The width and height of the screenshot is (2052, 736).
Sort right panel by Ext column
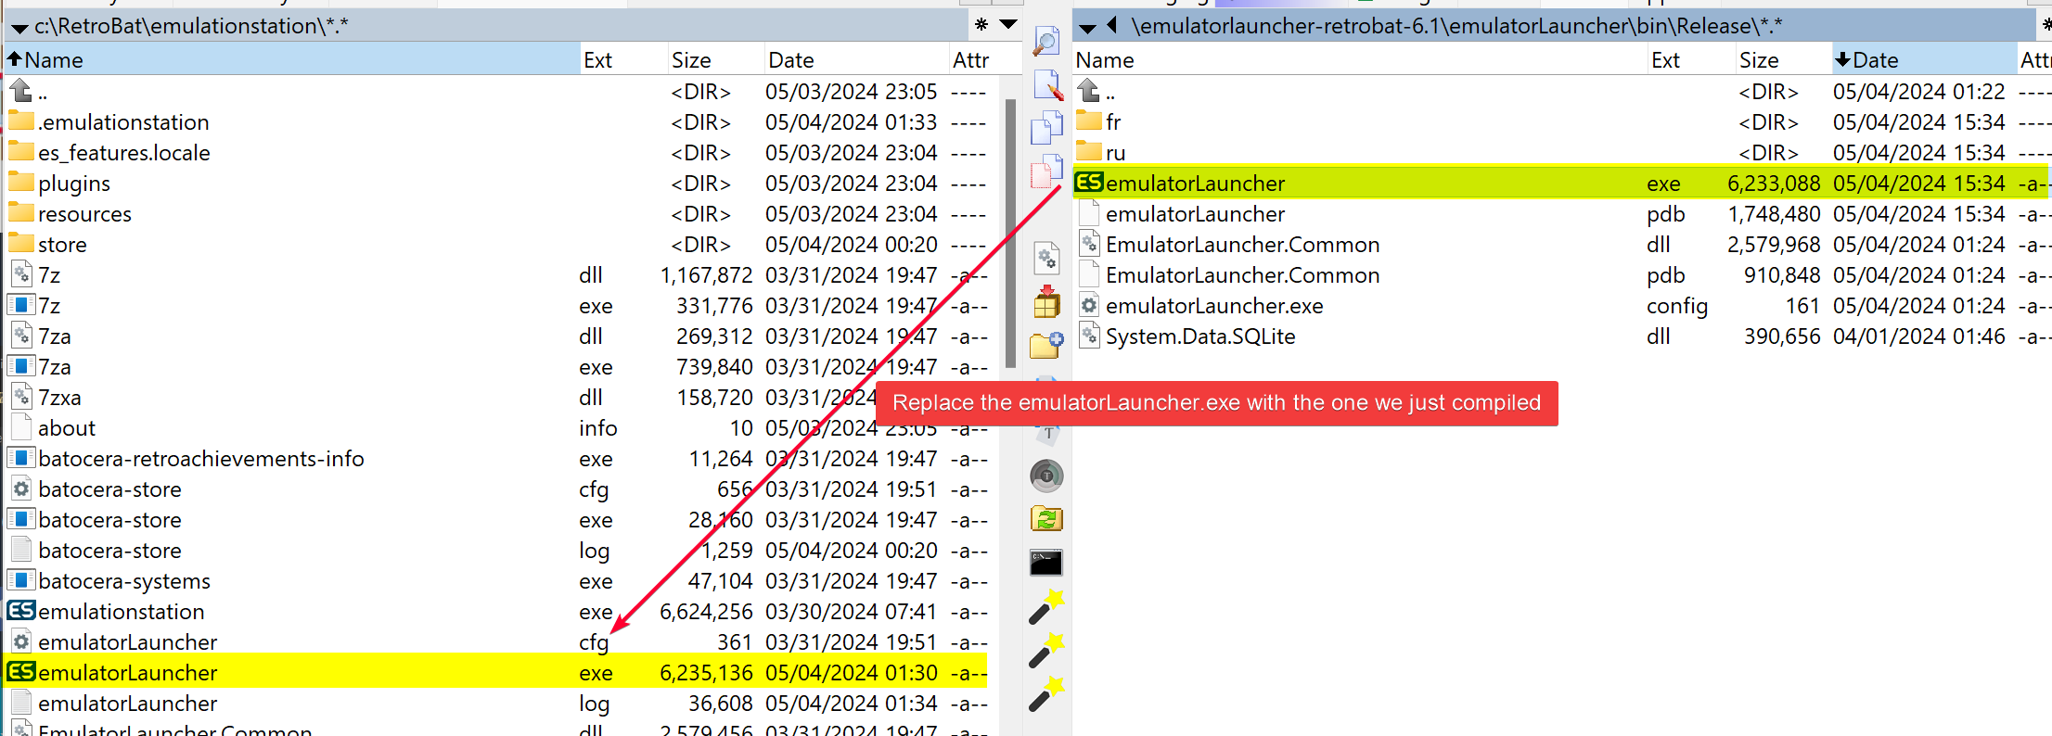point(1692,59)
